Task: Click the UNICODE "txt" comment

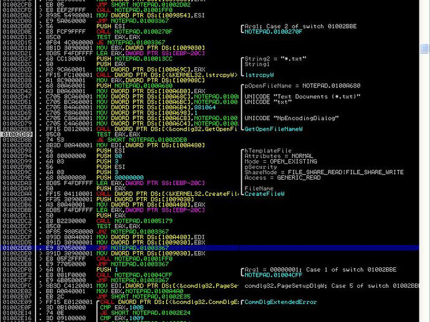Action: click(x=268, y=102)
